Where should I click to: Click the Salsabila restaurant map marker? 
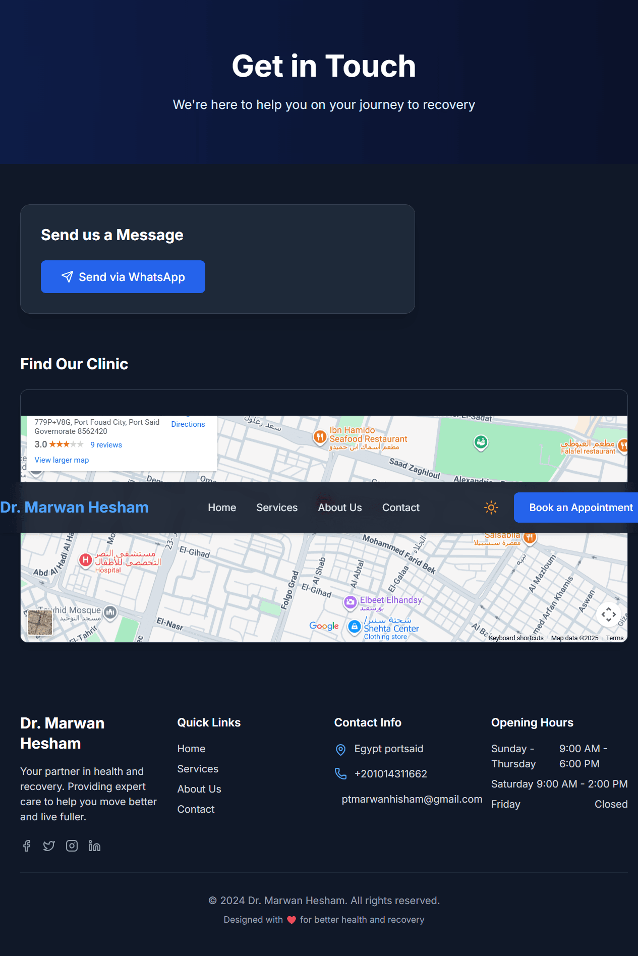pos(529,537)
